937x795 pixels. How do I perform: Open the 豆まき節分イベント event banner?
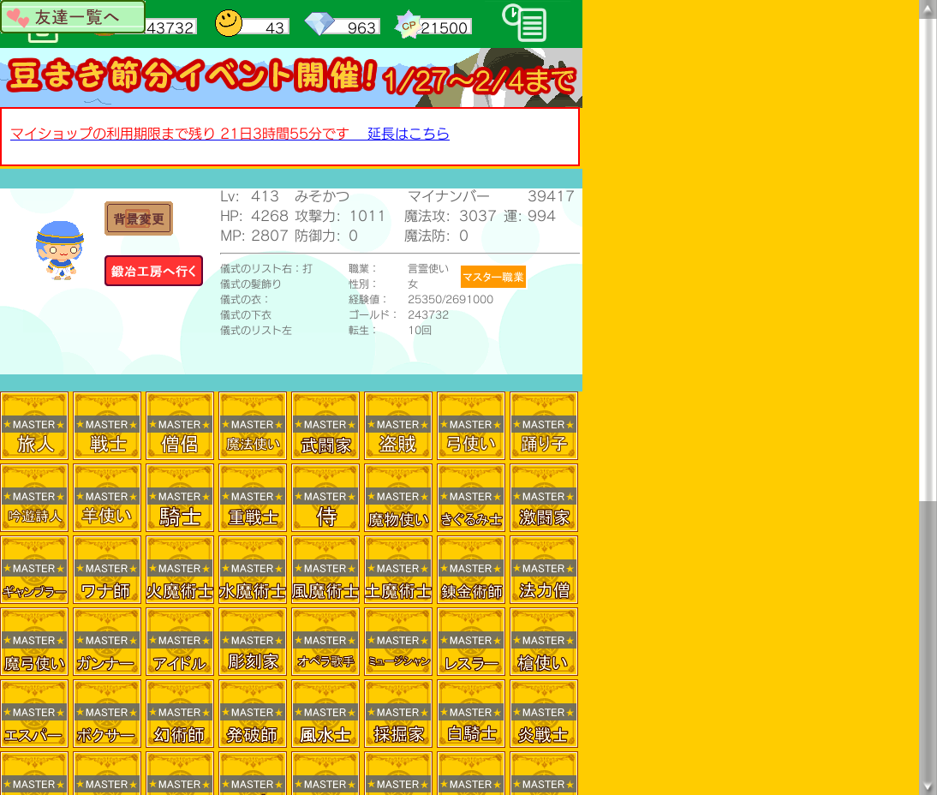[x=291, y=78]
